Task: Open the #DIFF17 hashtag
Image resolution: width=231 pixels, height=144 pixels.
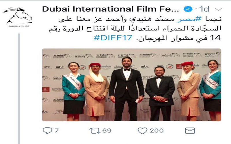Action: [113, 38]
